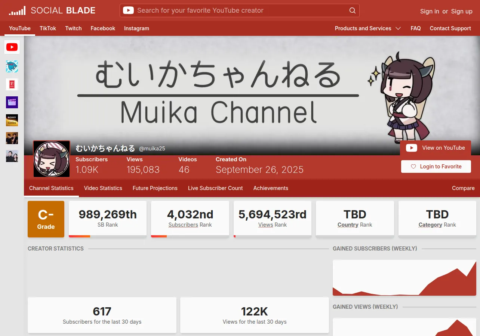Click the Gained Views weekly chart
Image resolution: width=480 pixels, height=336 pixels.
coord(404,327)
